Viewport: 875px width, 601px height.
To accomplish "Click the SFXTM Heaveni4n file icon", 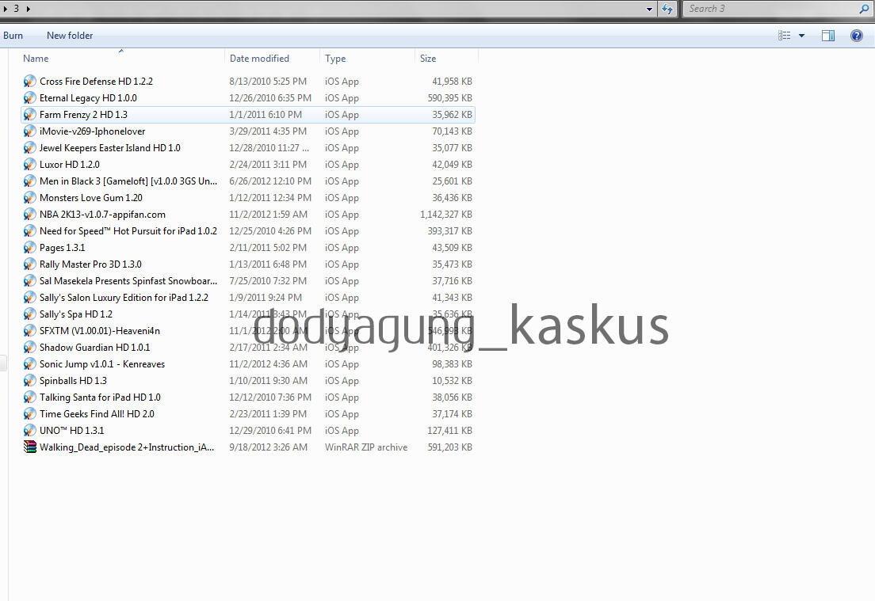I will point(29,331).
